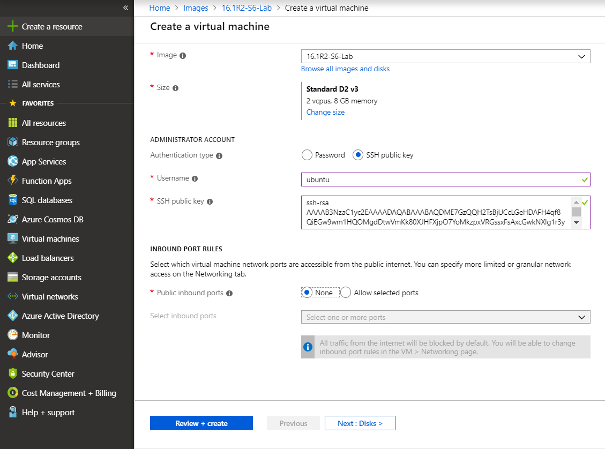Click the All services list icon
Image resolution: width=605 pixels, height=449 pixels.
tap(13, 84)
